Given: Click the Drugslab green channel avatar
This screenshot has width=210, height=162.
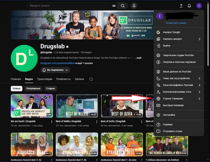Looking at the screenshot, I should point(24,58).
